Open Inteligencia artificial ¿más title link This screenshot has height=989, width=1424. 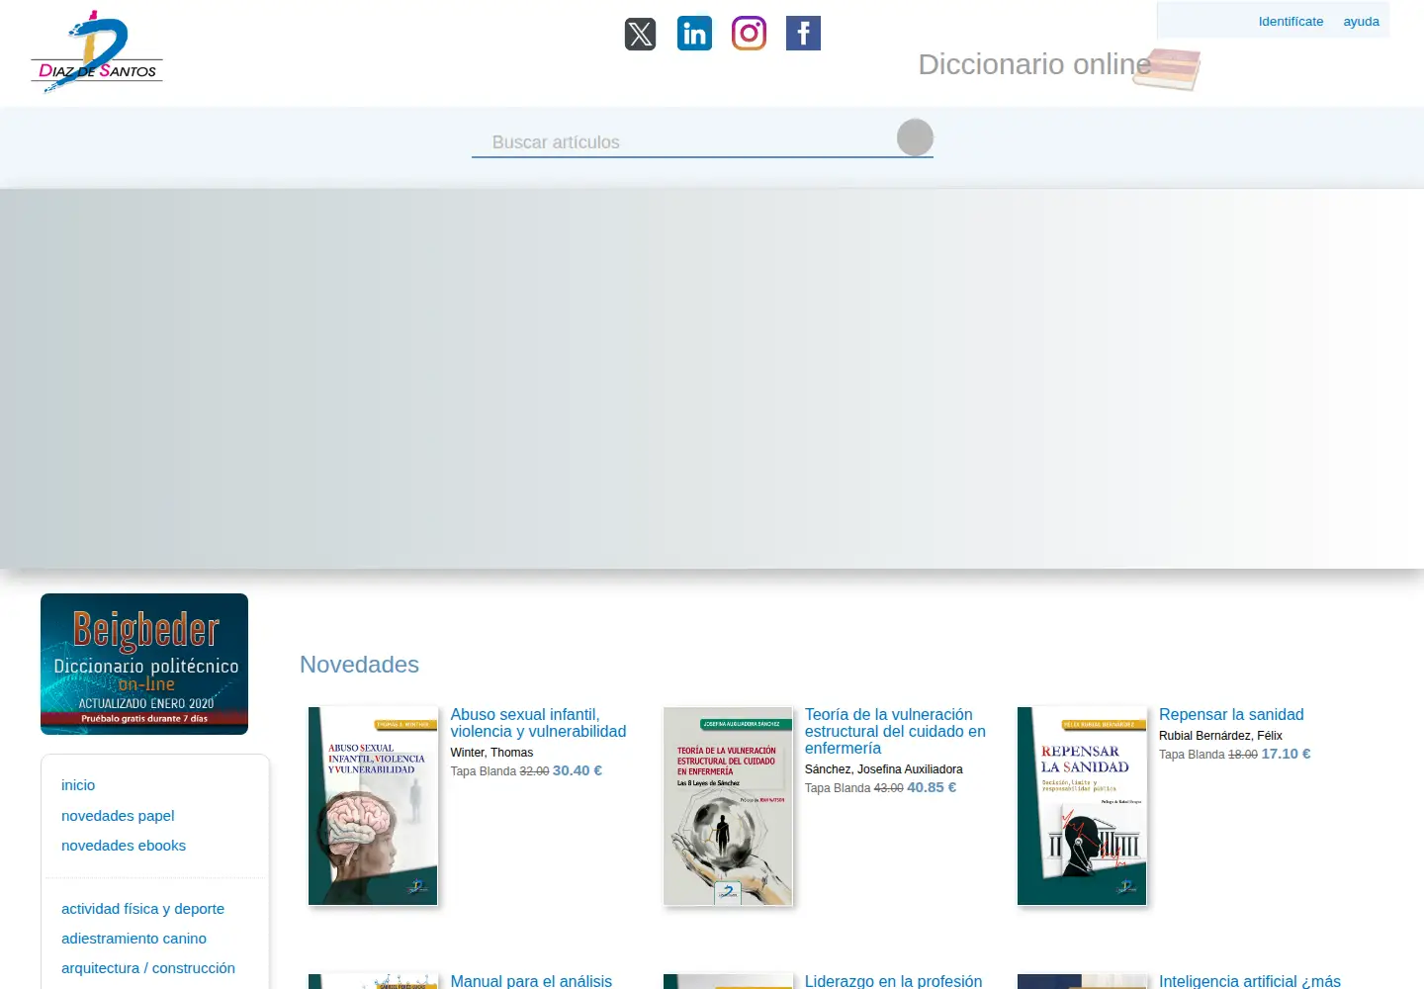(x=1250, y=981)
